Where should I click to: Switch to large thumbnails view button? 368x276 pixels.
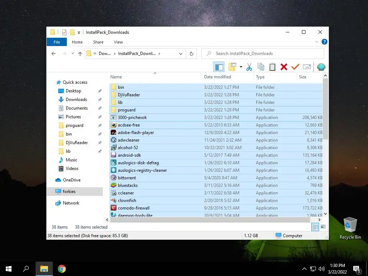click(x=323, y=227)
